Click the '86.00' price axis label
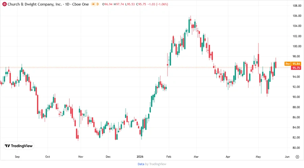 (x=297, y=117)
